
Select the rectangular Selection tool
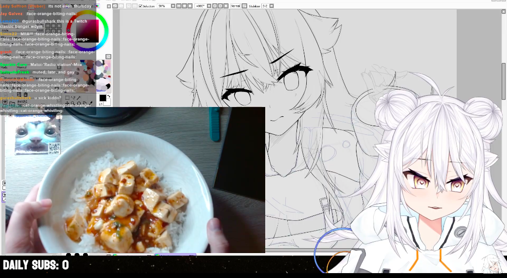(x=67, y=98)
